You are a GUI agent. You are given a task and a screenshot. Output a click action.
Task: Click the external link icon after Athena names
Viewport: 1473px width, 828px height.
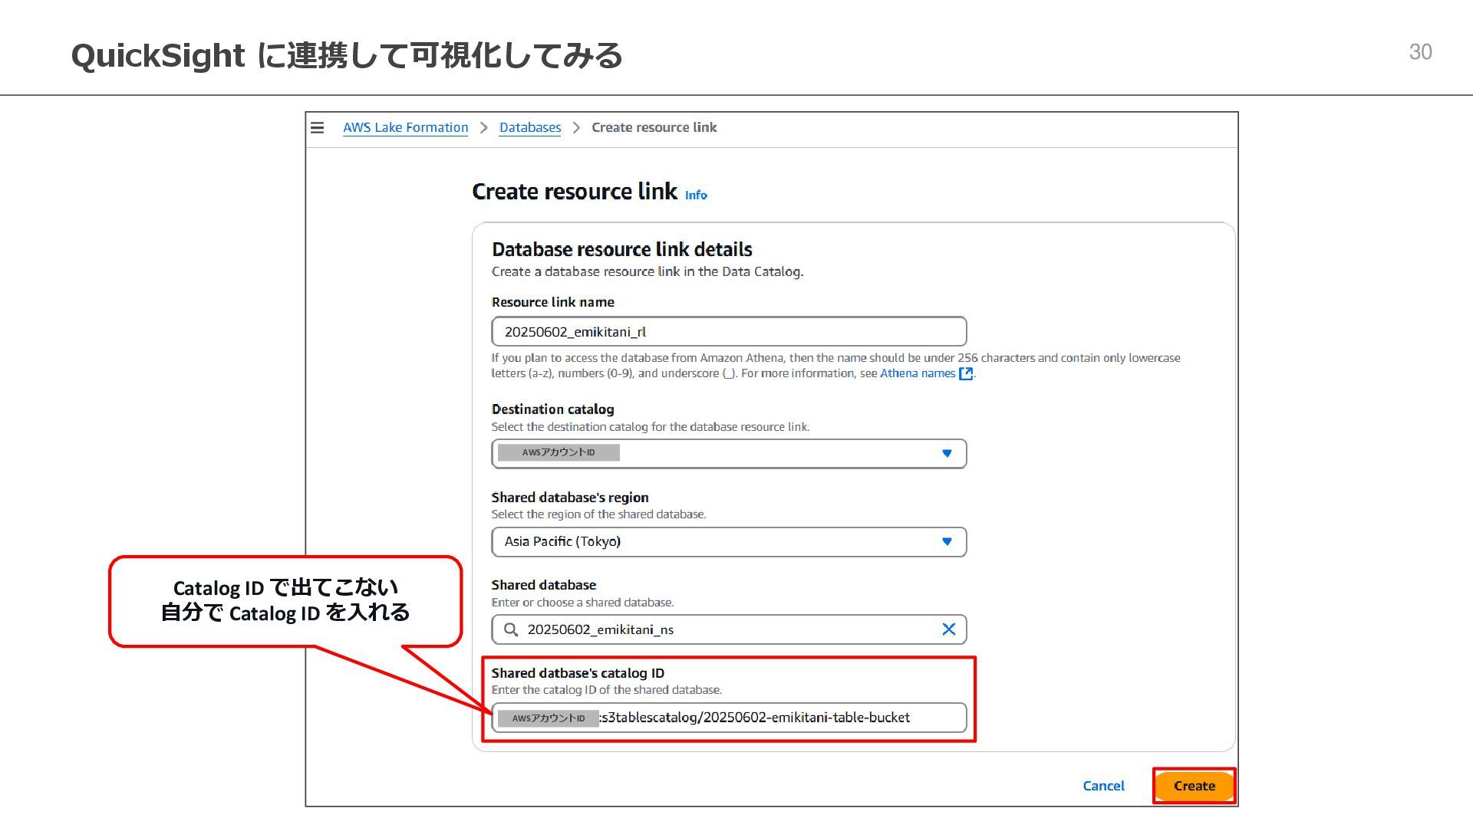tap(966, 373)
